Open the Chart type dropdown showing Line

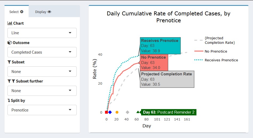[x=42, y=33]
